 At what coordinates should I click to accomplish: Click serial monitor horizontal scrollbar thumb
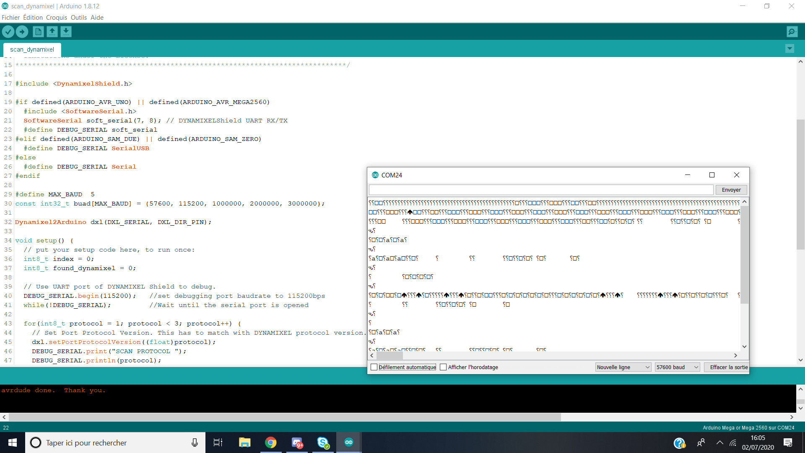390,355
